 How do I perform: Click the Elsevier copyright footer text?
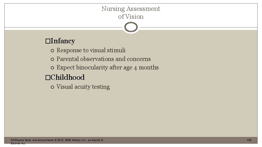click(x=57, y=140)
